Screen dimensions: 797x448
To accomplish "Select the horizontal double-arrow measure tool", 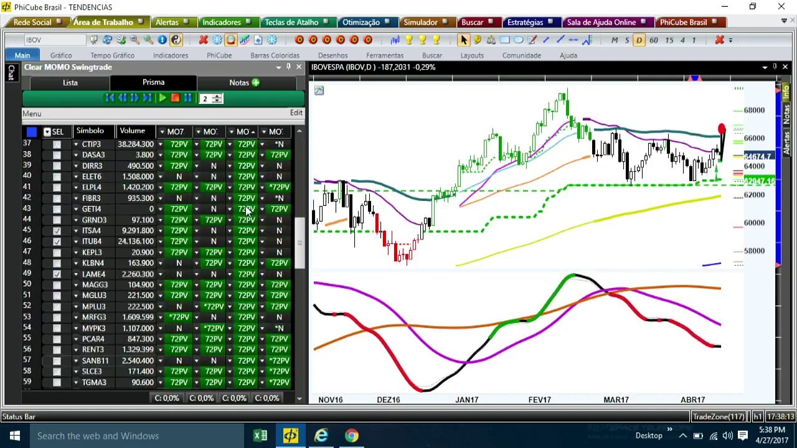I will tap(573, 40).
